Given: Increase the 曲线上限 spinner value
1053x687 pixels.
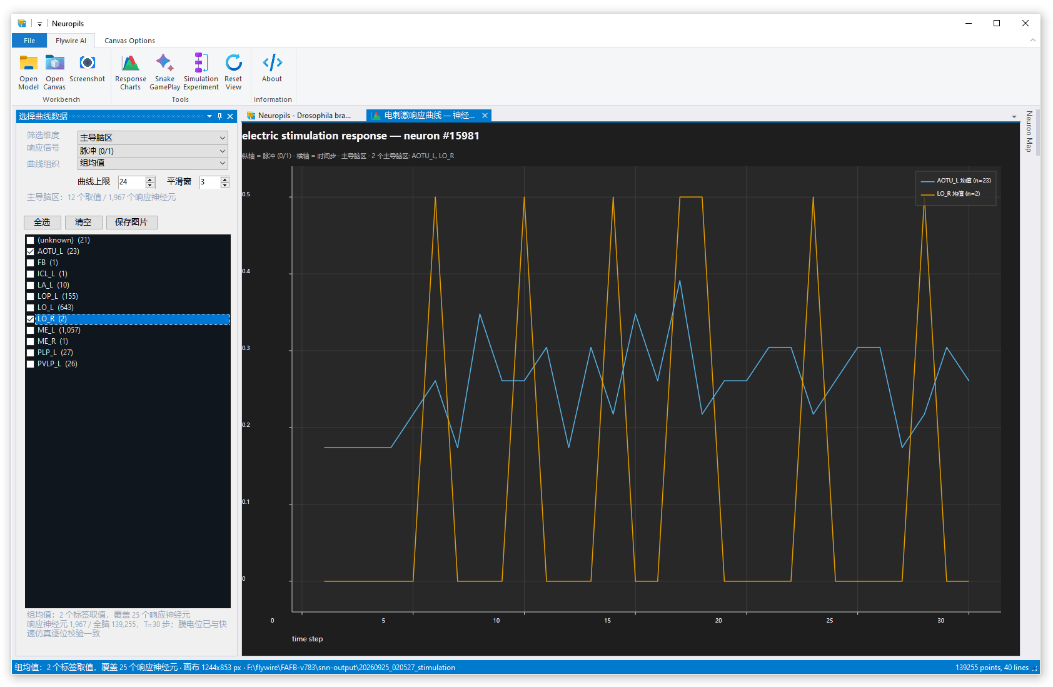Looking at the screenshot, I should click(x=150, y=179).
